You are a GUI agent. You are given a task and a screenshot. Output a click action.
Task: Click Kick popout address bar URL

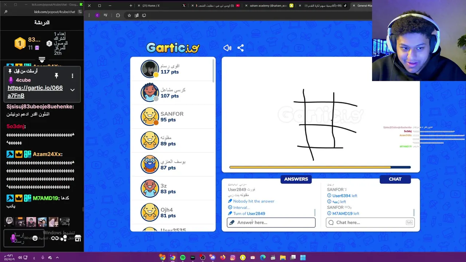(55, 12)
